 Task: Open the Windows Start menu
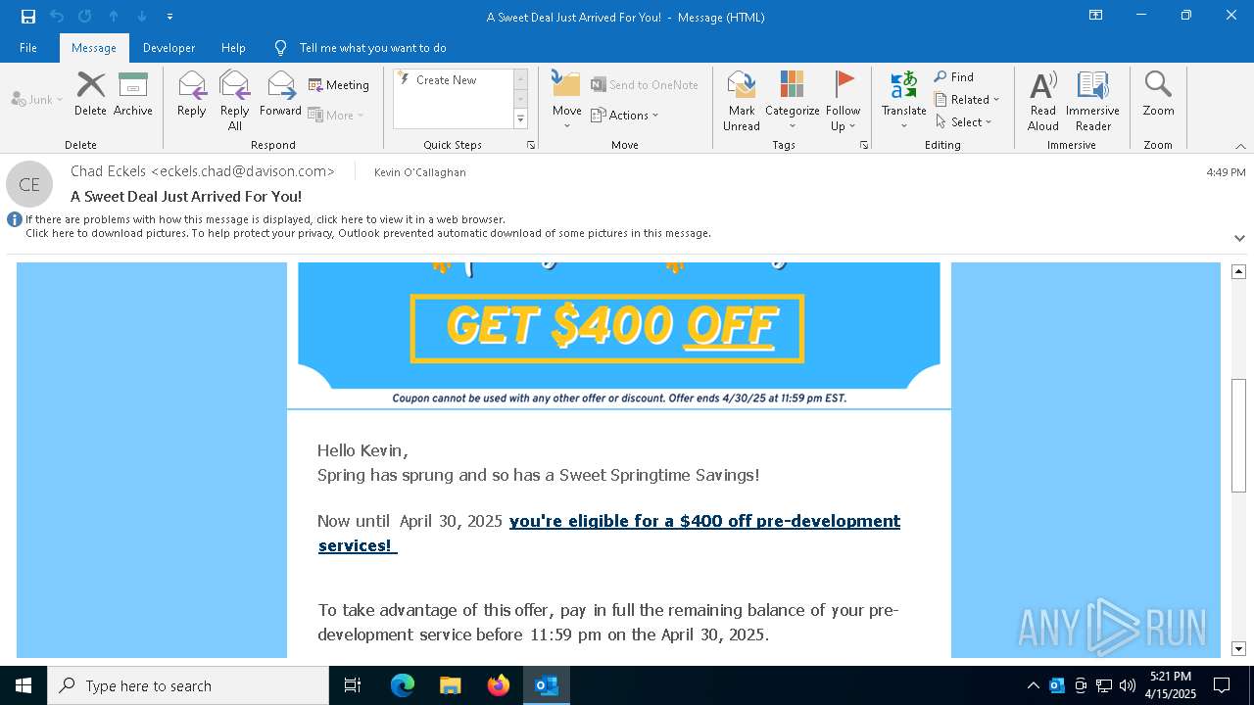[24, 685]
